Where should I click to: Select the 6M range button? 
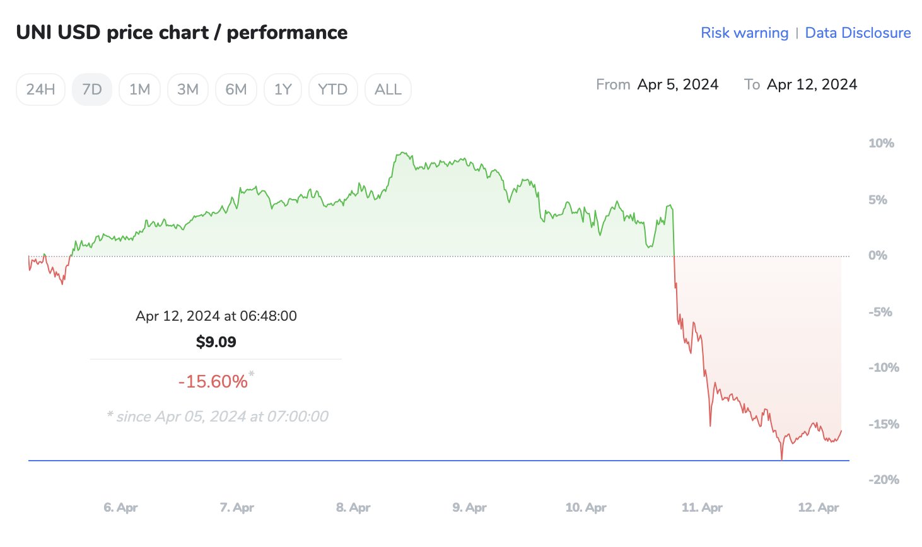(x=236, y=89)
